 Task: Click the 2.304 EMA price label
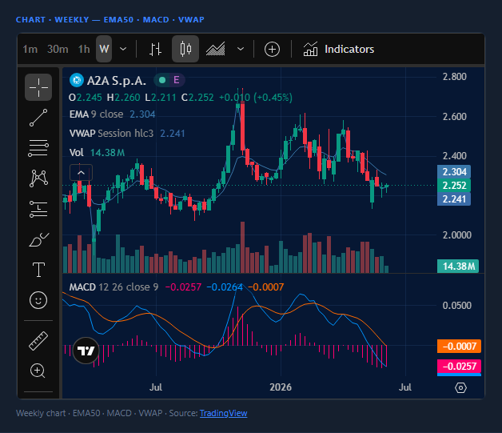tap(454, 172)
